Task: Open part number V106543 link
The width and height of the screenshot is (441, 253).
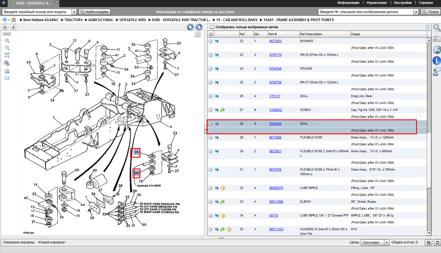Action: pos(275,110)
